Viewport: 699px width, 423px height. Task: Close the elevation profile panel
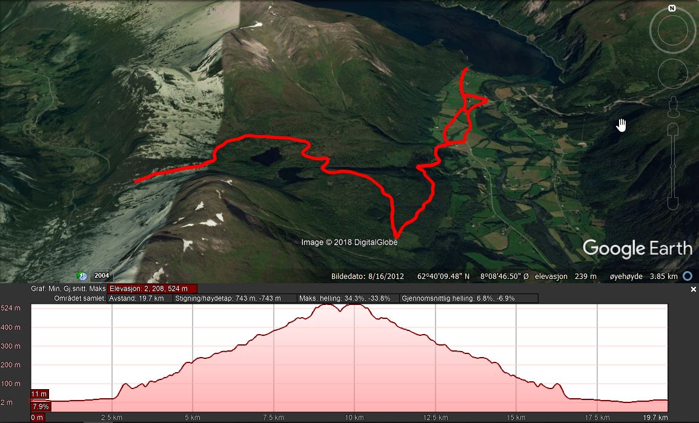coord(693,289)
